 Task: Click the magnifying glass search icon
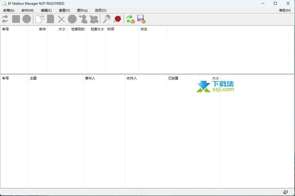(107, 19)
